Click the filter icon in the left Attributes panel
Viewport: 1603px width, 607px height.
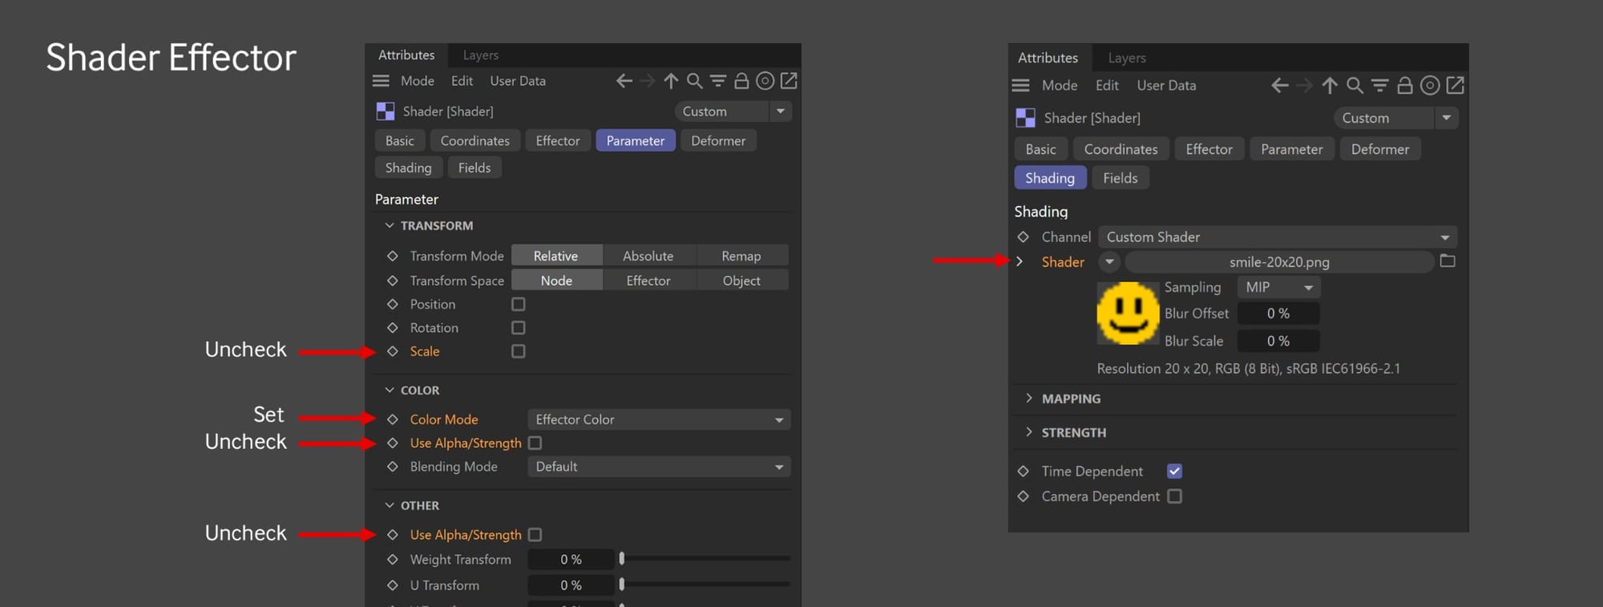[x=718, y=81]
